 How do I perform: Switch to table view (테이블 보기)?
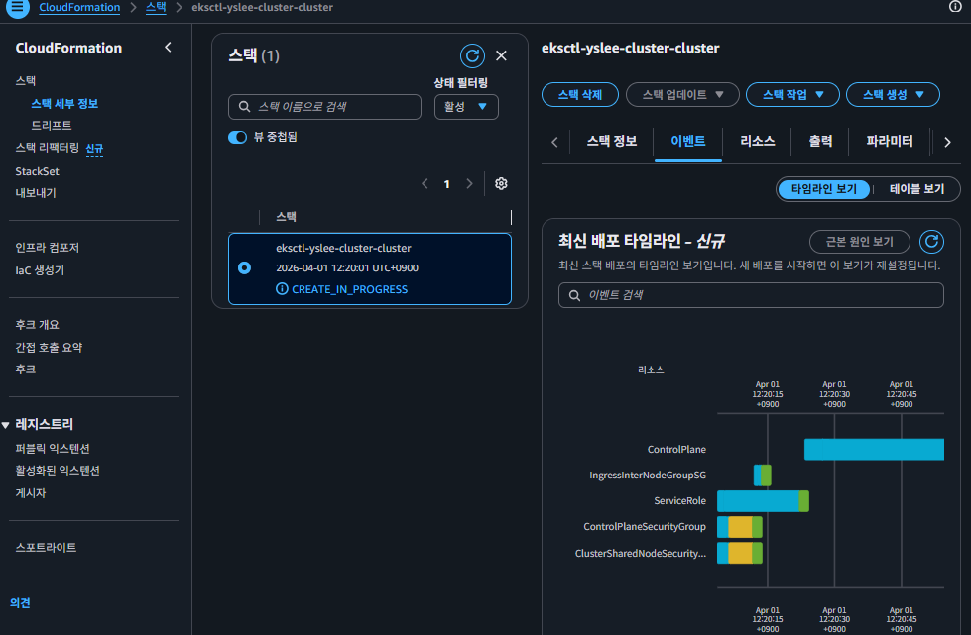pyautogui.click(x=916, y=189)
